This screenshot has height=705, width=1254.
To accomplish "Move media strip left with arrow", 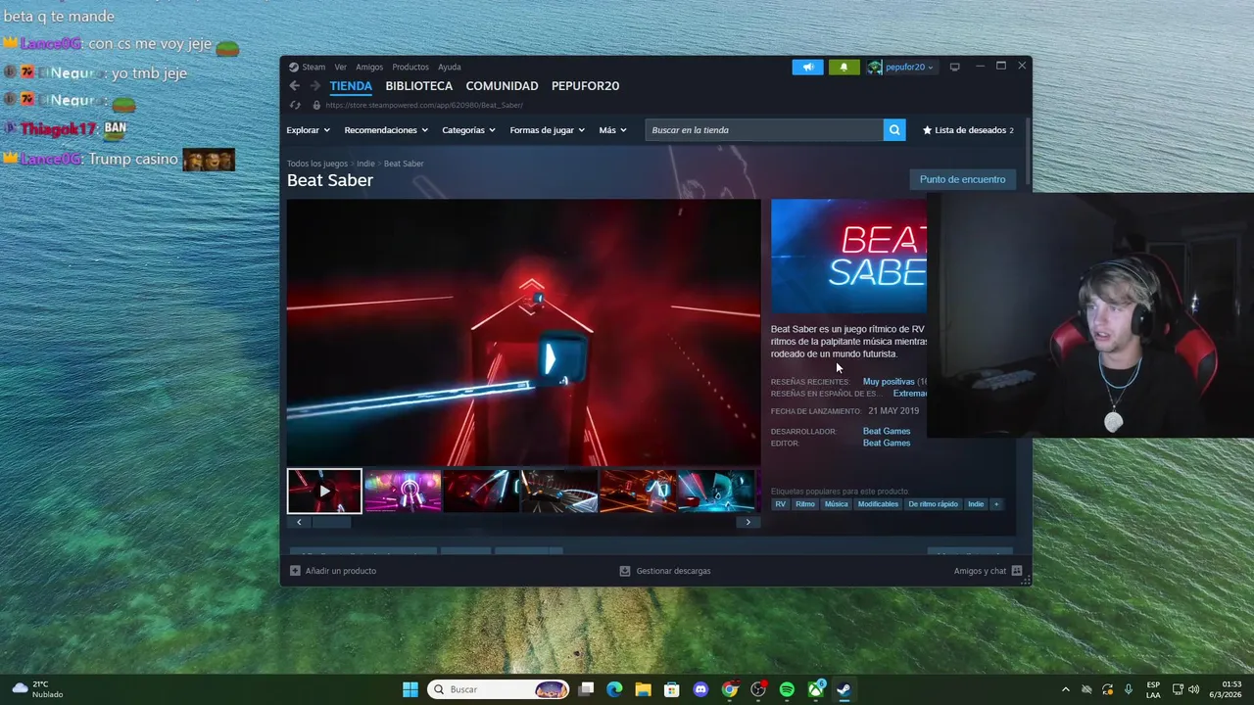I will 299,522.
